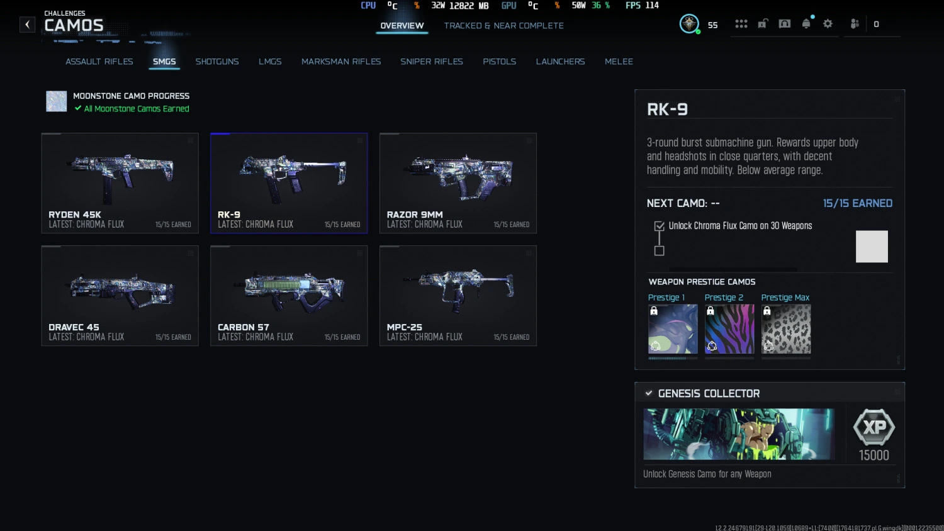Click the checkmark toggle on Genesis Collector
This screenshot has width=944, height=531.
pos(649,393)
